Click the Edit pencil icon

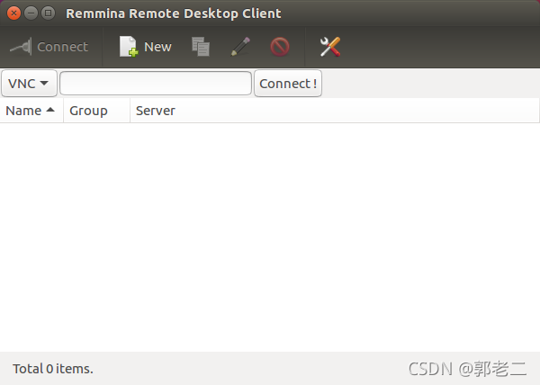240,47
